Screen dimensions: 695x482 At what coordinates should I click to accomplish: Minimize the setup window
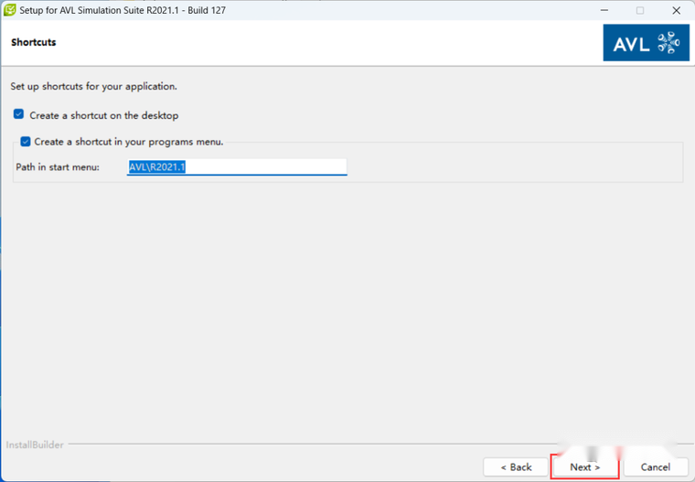(x=604, y=10)
